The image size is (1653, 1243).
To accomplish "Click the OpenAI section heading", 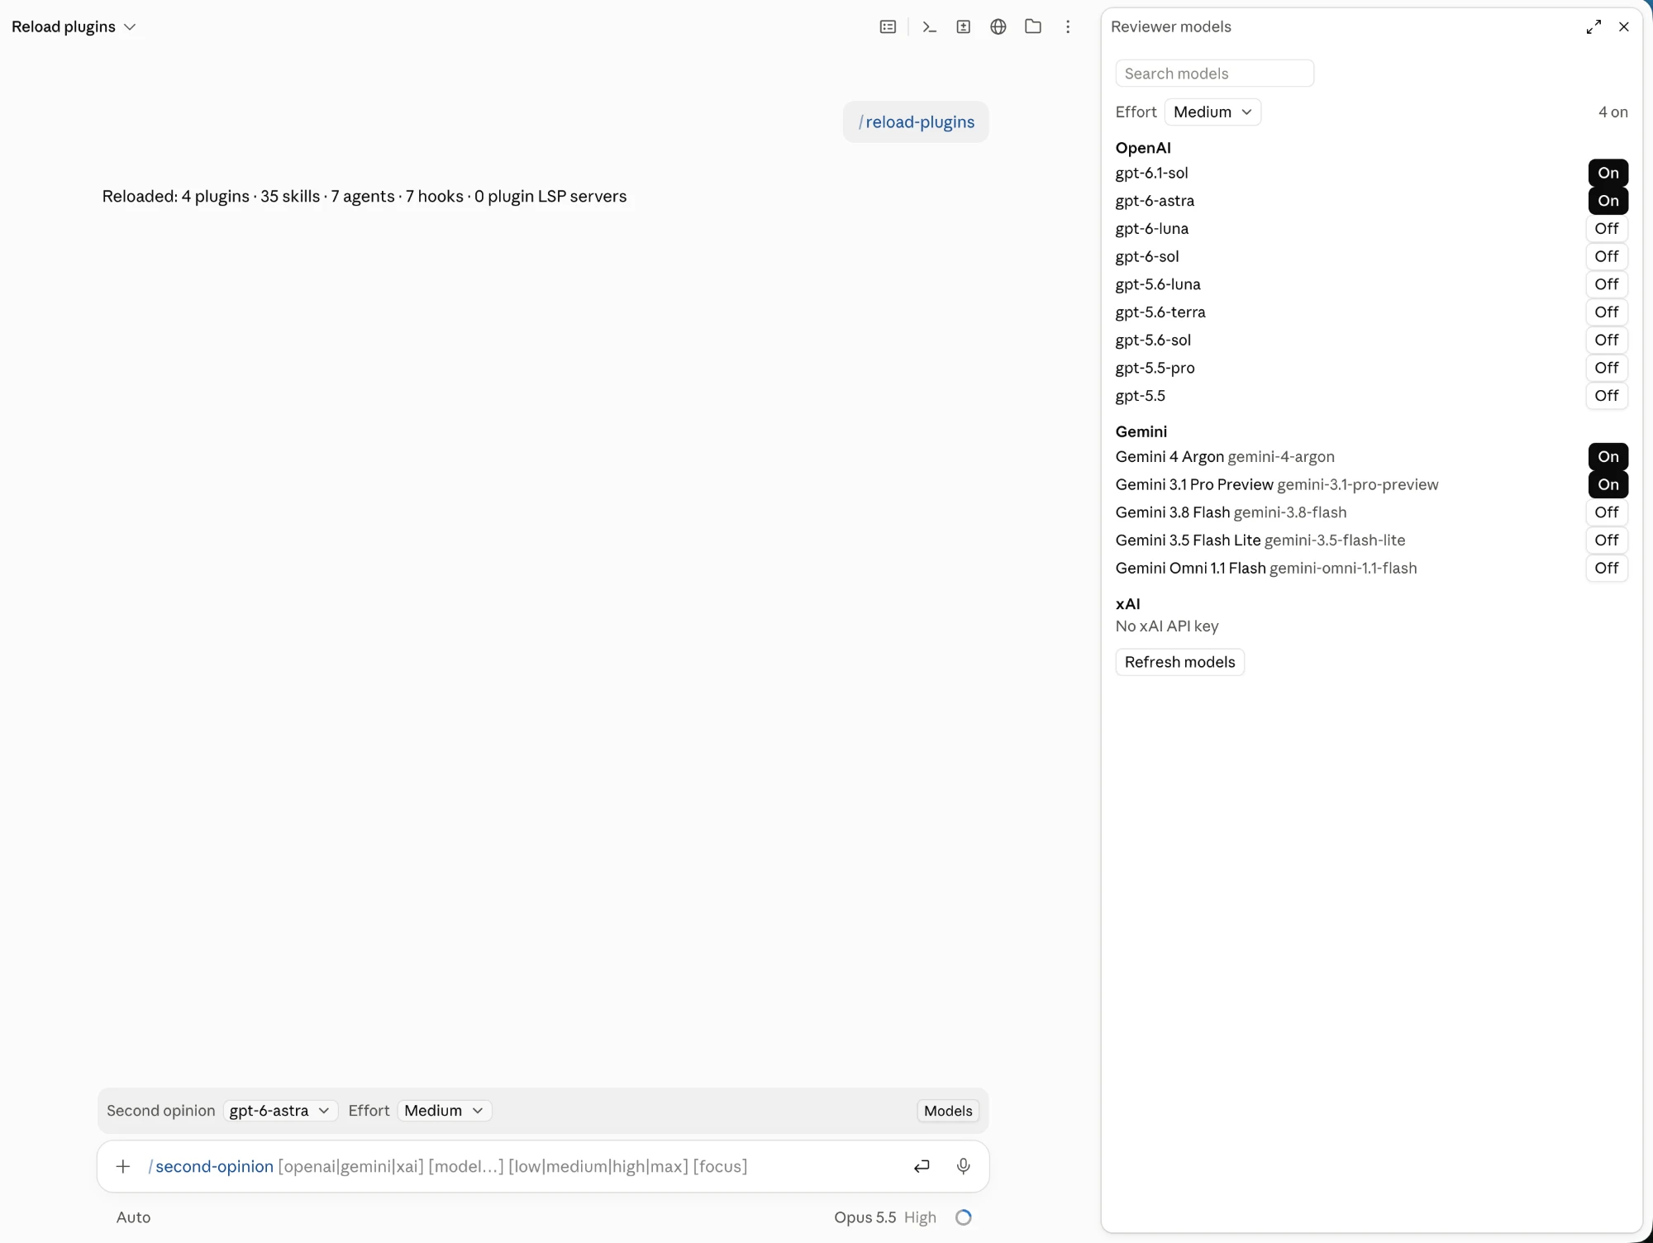I will pyautogui.click(x=1143, y=148).
